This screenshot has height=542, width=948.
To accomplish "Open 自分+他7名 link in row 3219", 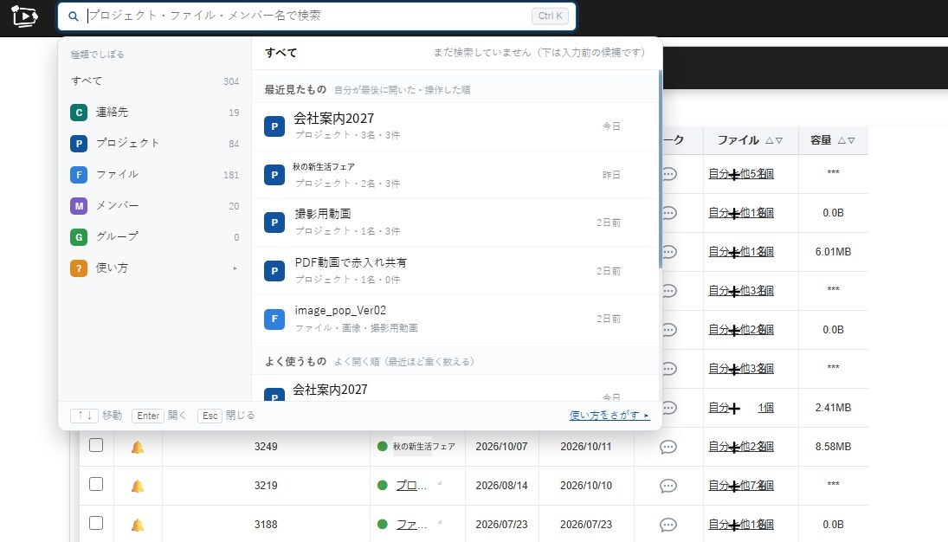I will (740, 485).
